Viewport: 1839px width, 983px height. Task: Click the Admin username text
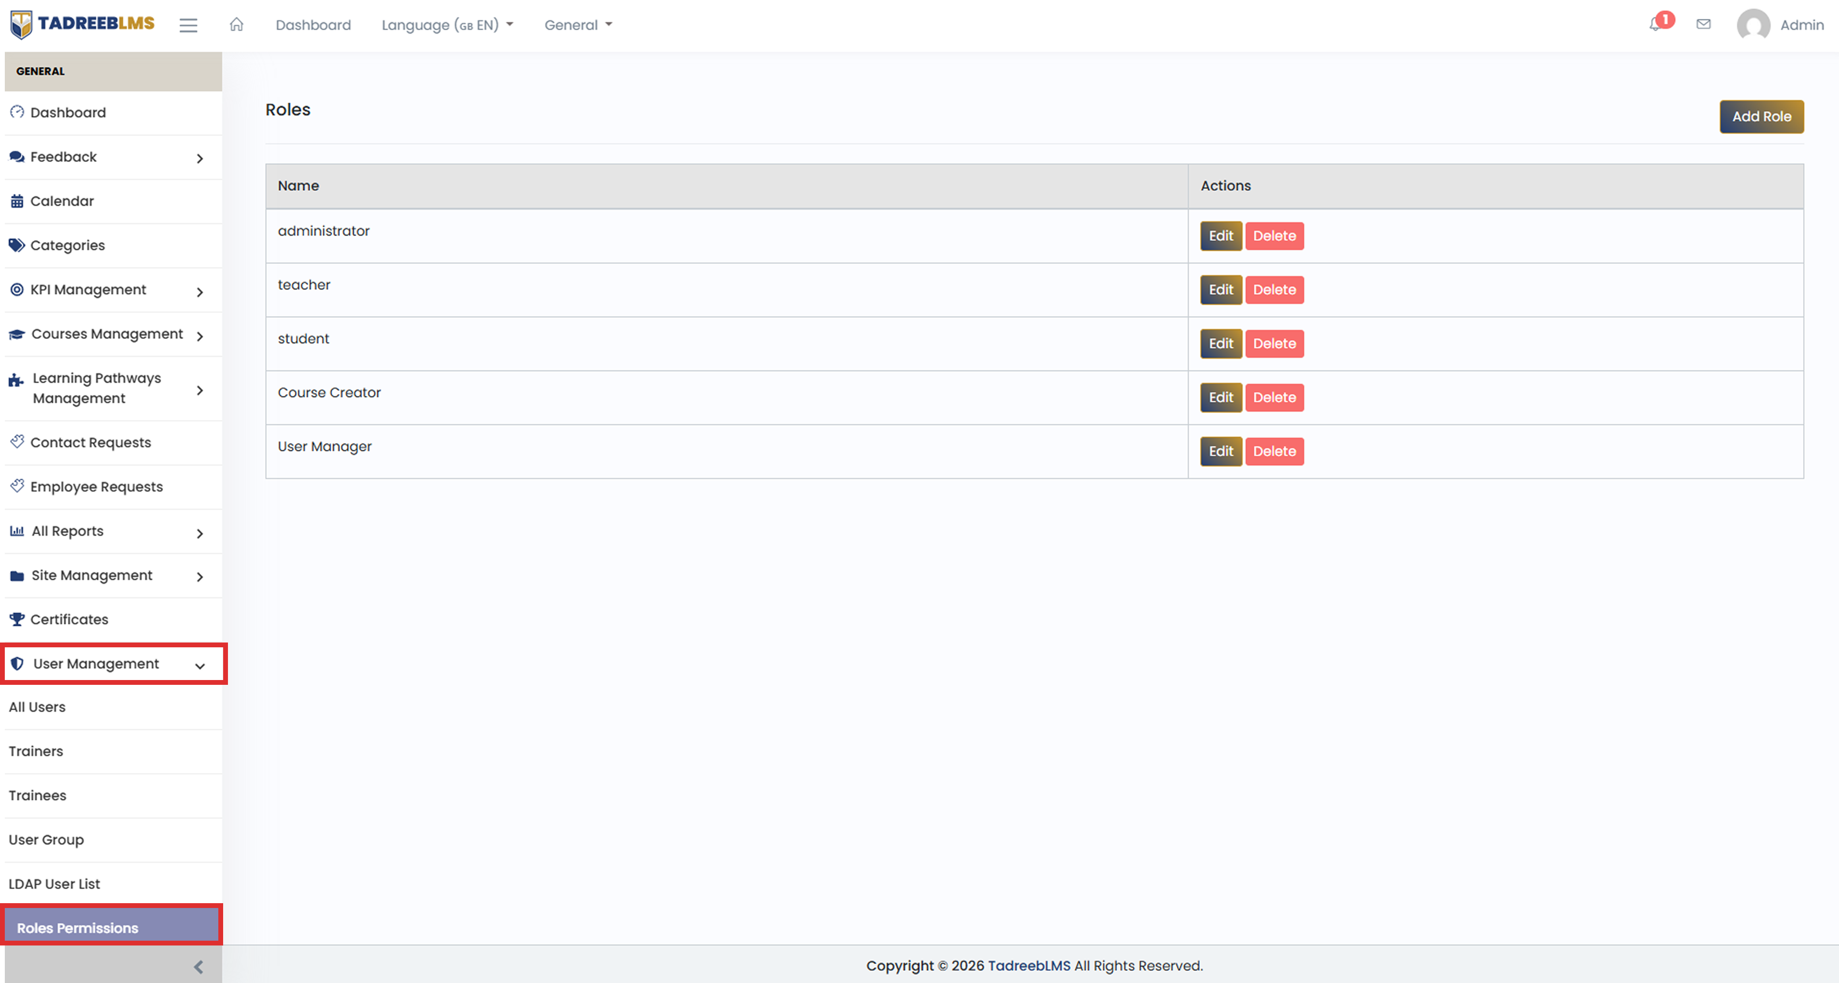(x=1802, y=25)
